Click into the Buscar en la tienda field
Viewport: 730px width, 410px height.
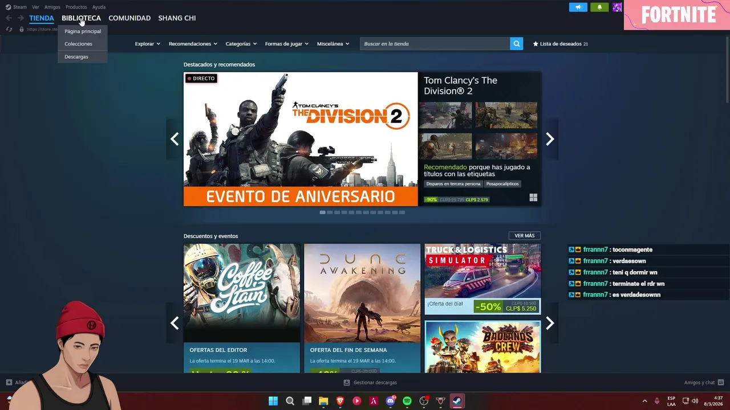click(435, 44)
